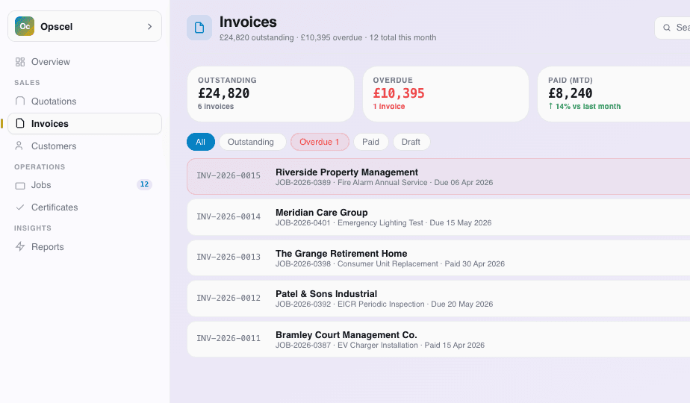Show Draft invoices tab
The height and width of the screenshot is (403, 690).
click(x=411, y=142)
